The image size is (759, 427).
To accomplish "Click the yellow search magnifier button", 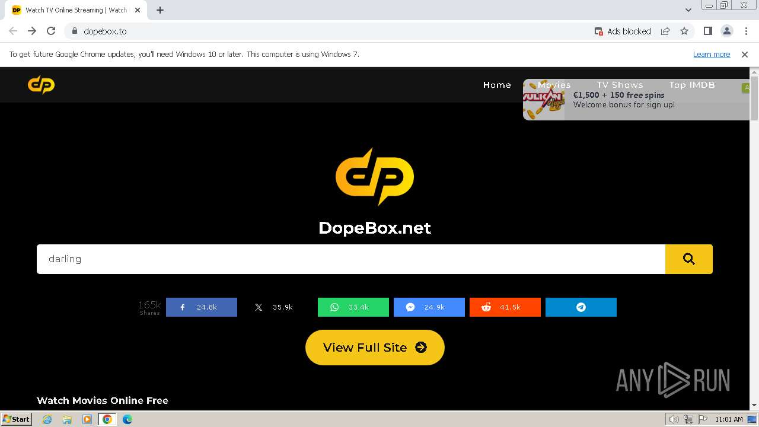I will coord(688,259).
